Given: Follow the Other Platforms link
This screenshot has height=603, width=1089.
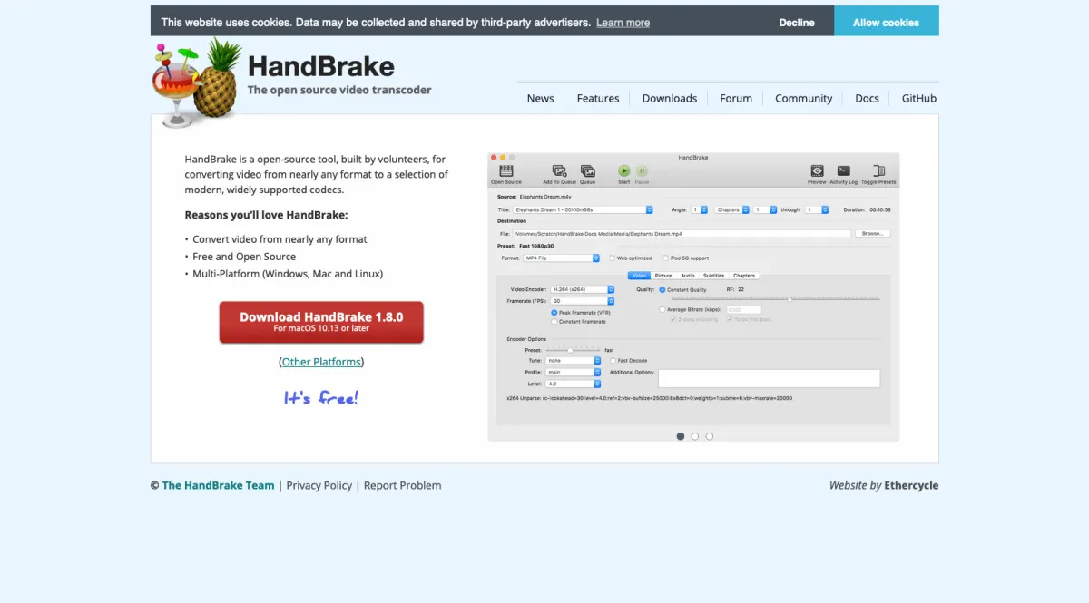Looking at the screenshot, I should point(321,362).
